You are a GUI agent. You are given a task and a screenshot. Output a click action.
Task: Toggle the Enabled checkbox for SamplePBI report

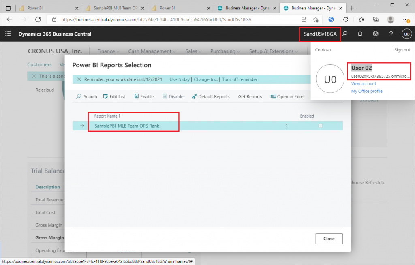click(321, 126)
